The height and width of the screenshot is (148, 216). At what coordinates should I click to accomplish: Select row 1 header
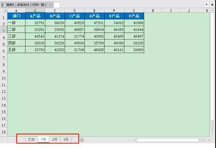coord(3,16)
